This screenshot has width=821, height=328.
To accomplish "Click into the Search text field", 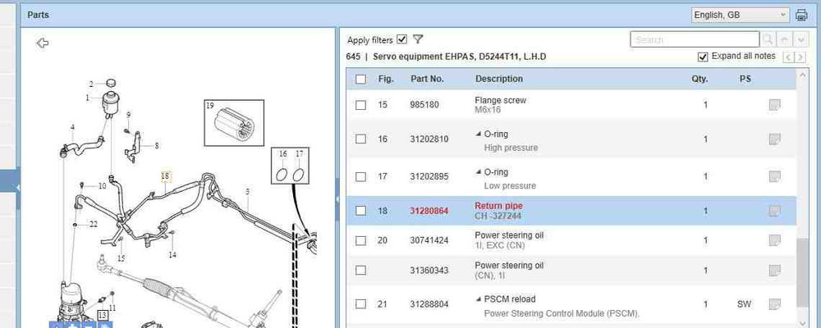I will point(694,39).
